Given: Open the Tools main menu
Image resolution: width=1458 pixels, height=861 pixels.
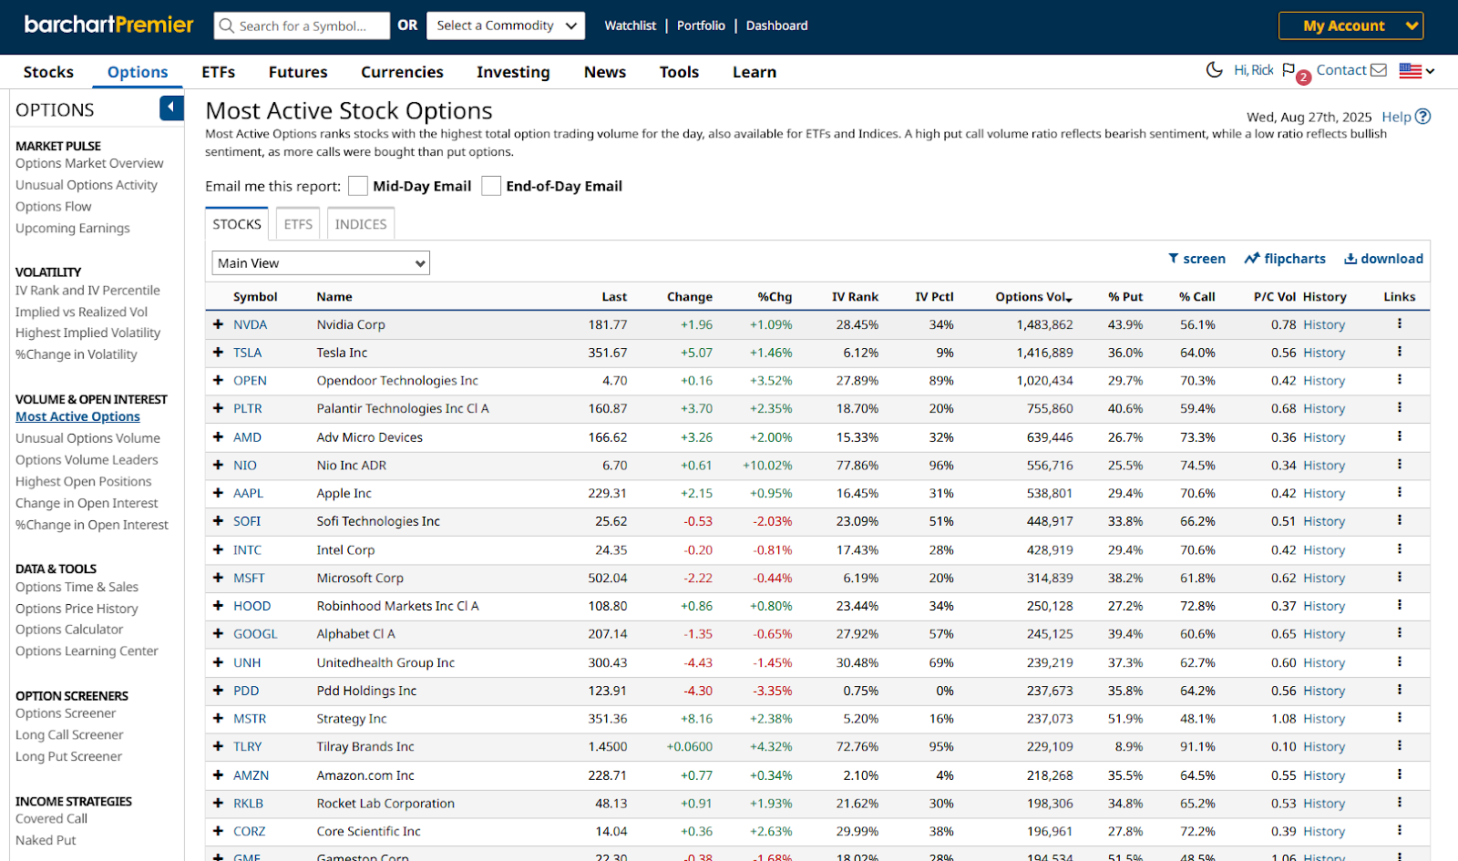Looking at the screenshot, I should point(680,72).
